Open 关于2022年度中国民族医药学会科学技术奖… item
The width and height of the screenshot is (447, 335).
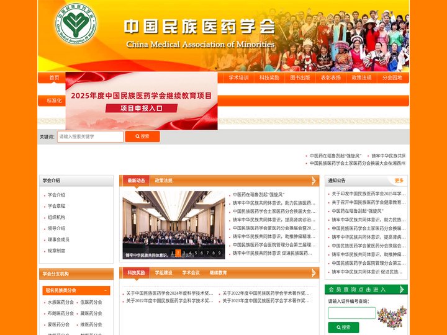click(x=169, y=300)
